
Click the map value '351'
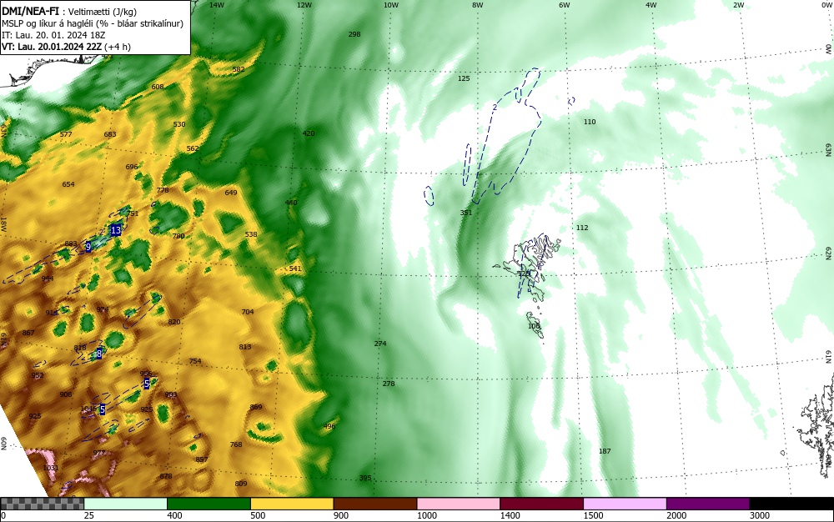coord(466,213)
